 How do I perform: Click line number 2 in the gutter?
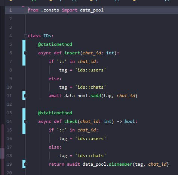pyautogui.click(x=10, y=19)
